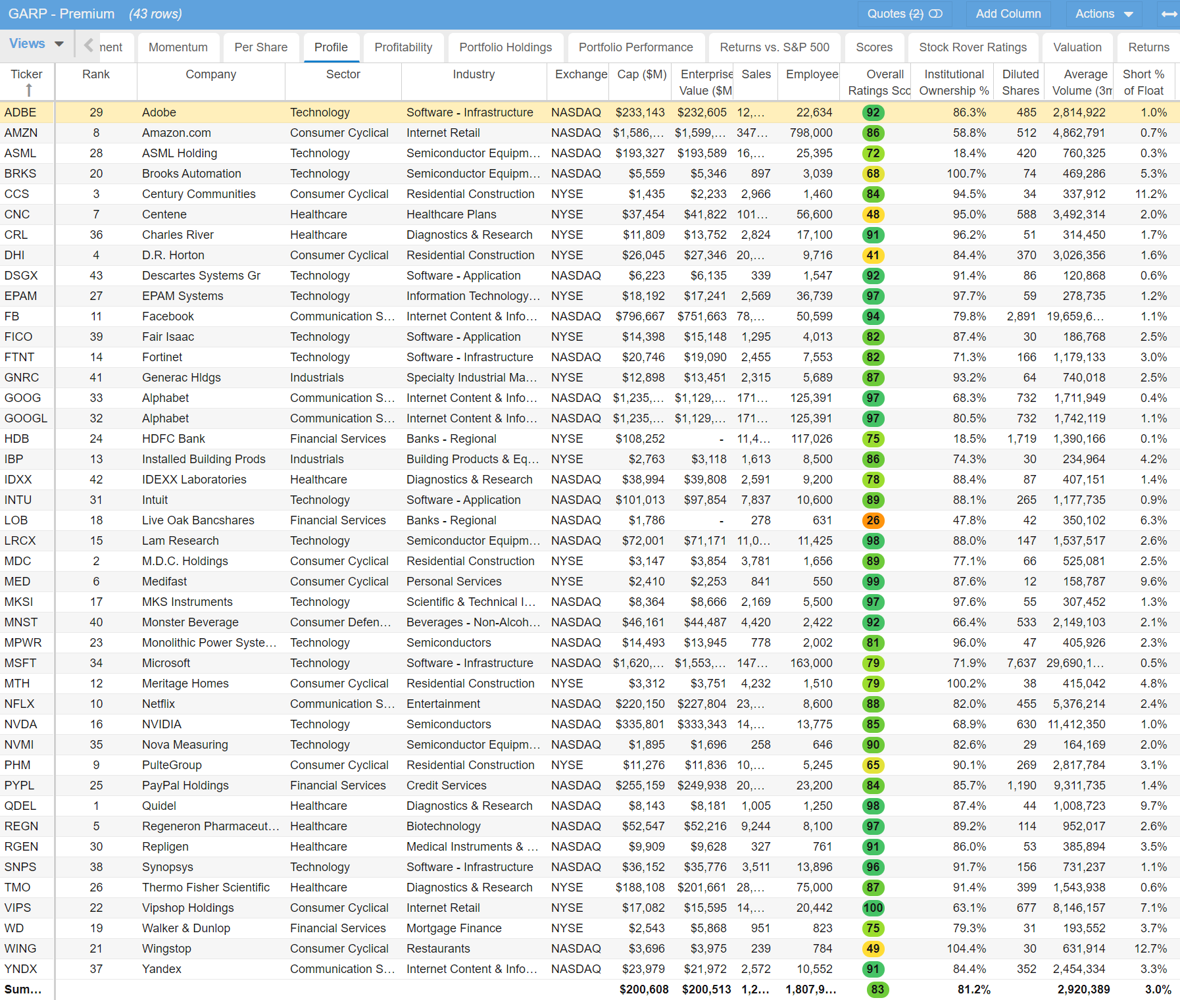The height and width of the screenshot is (1000, 1180).
Task: Switch to Portfolio Performance tab
Action: 635,47
